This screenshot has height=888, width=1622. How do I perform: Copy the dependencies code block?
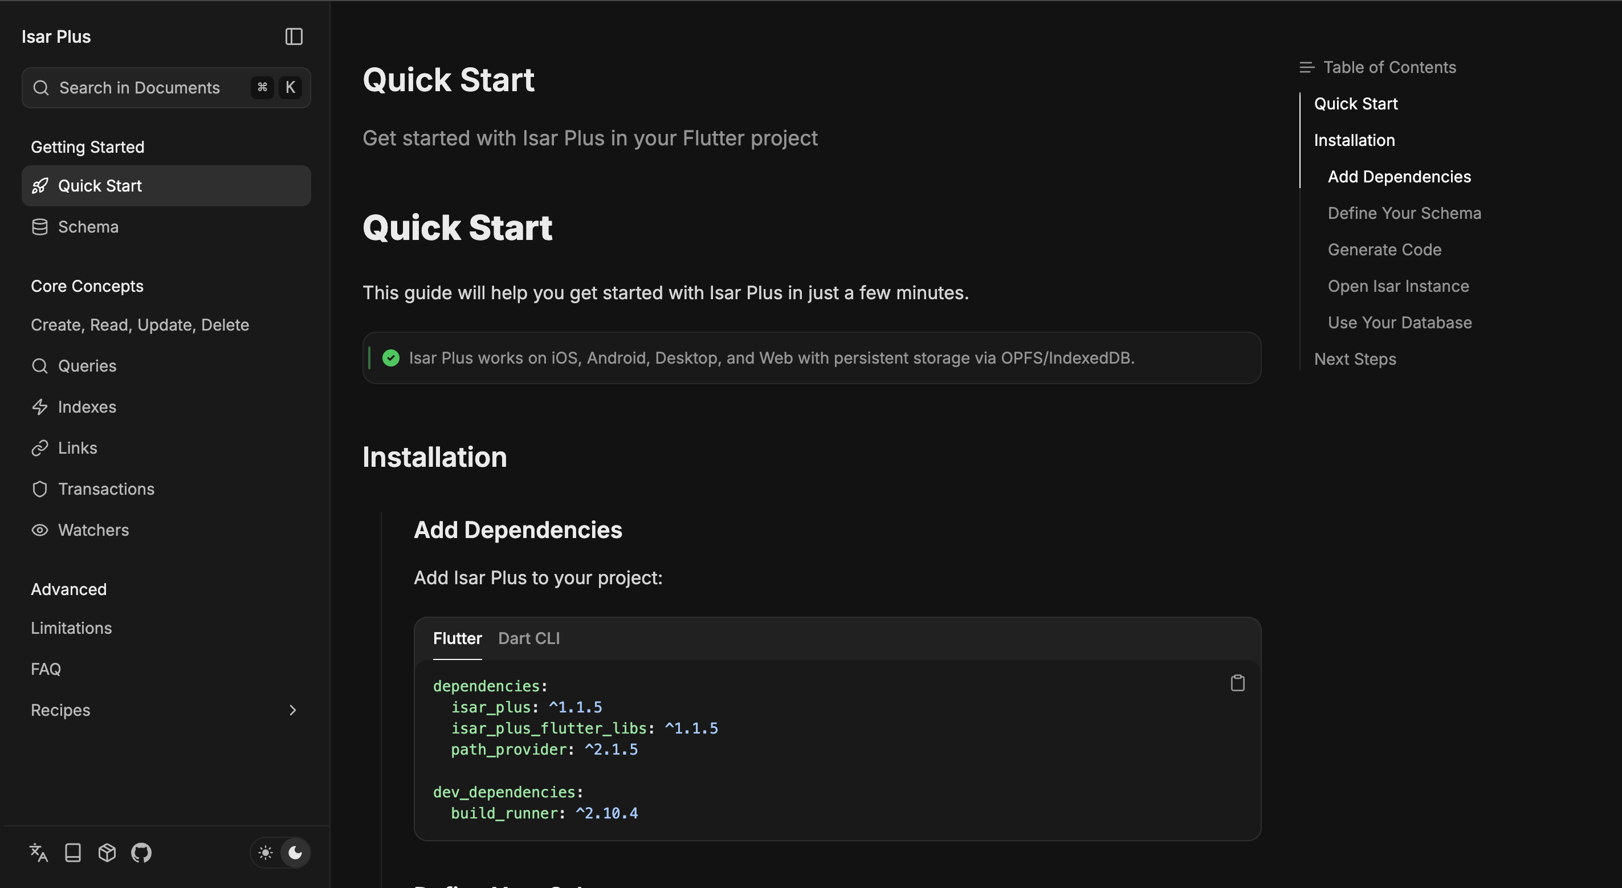click(1237, 683)
